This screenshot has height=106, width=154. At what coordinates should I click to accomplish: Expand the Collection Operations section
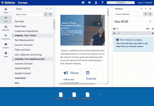tap(26, 31)
